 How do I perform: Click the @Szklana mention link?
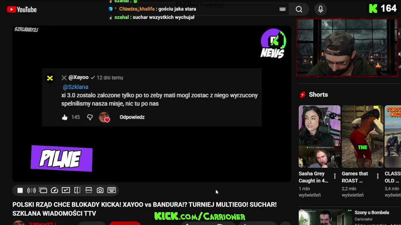coord(76,87)
